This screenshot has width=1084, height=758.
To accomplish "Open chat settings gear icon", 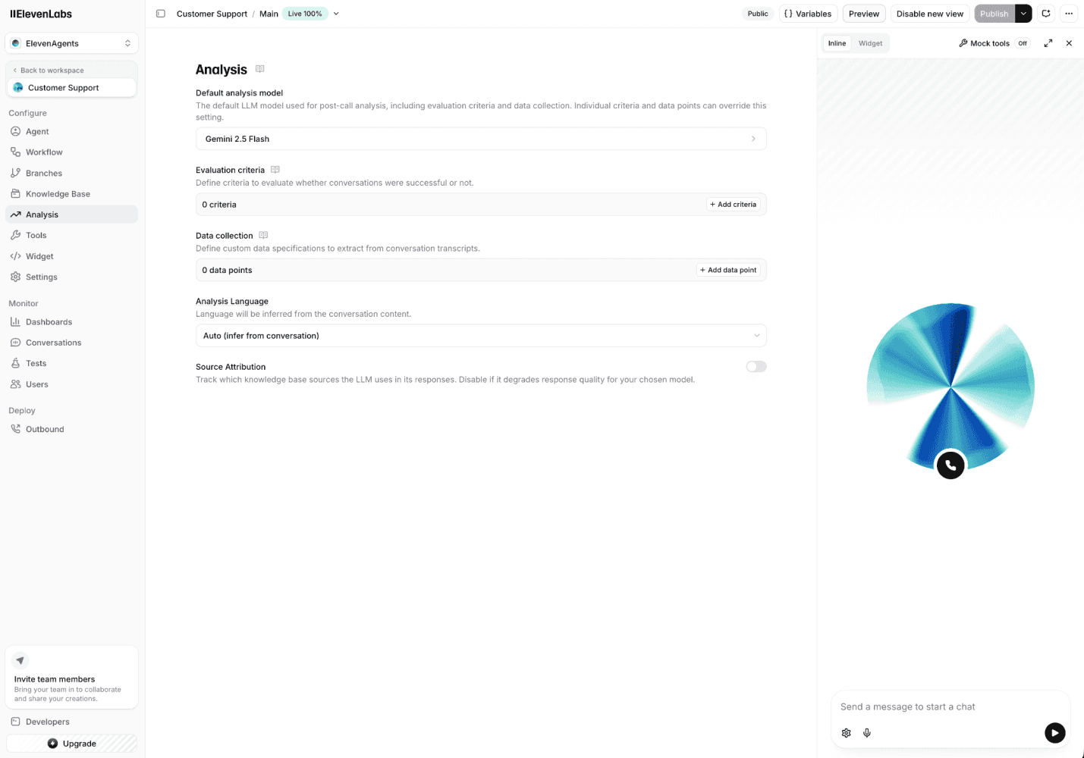I will [847, 733].
